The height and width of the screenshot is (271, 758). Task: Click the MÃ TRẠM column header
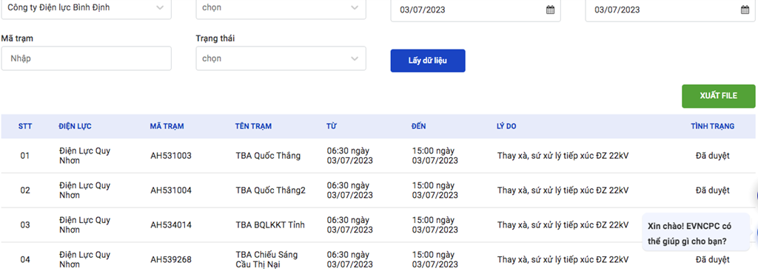[x=167, y=126]
